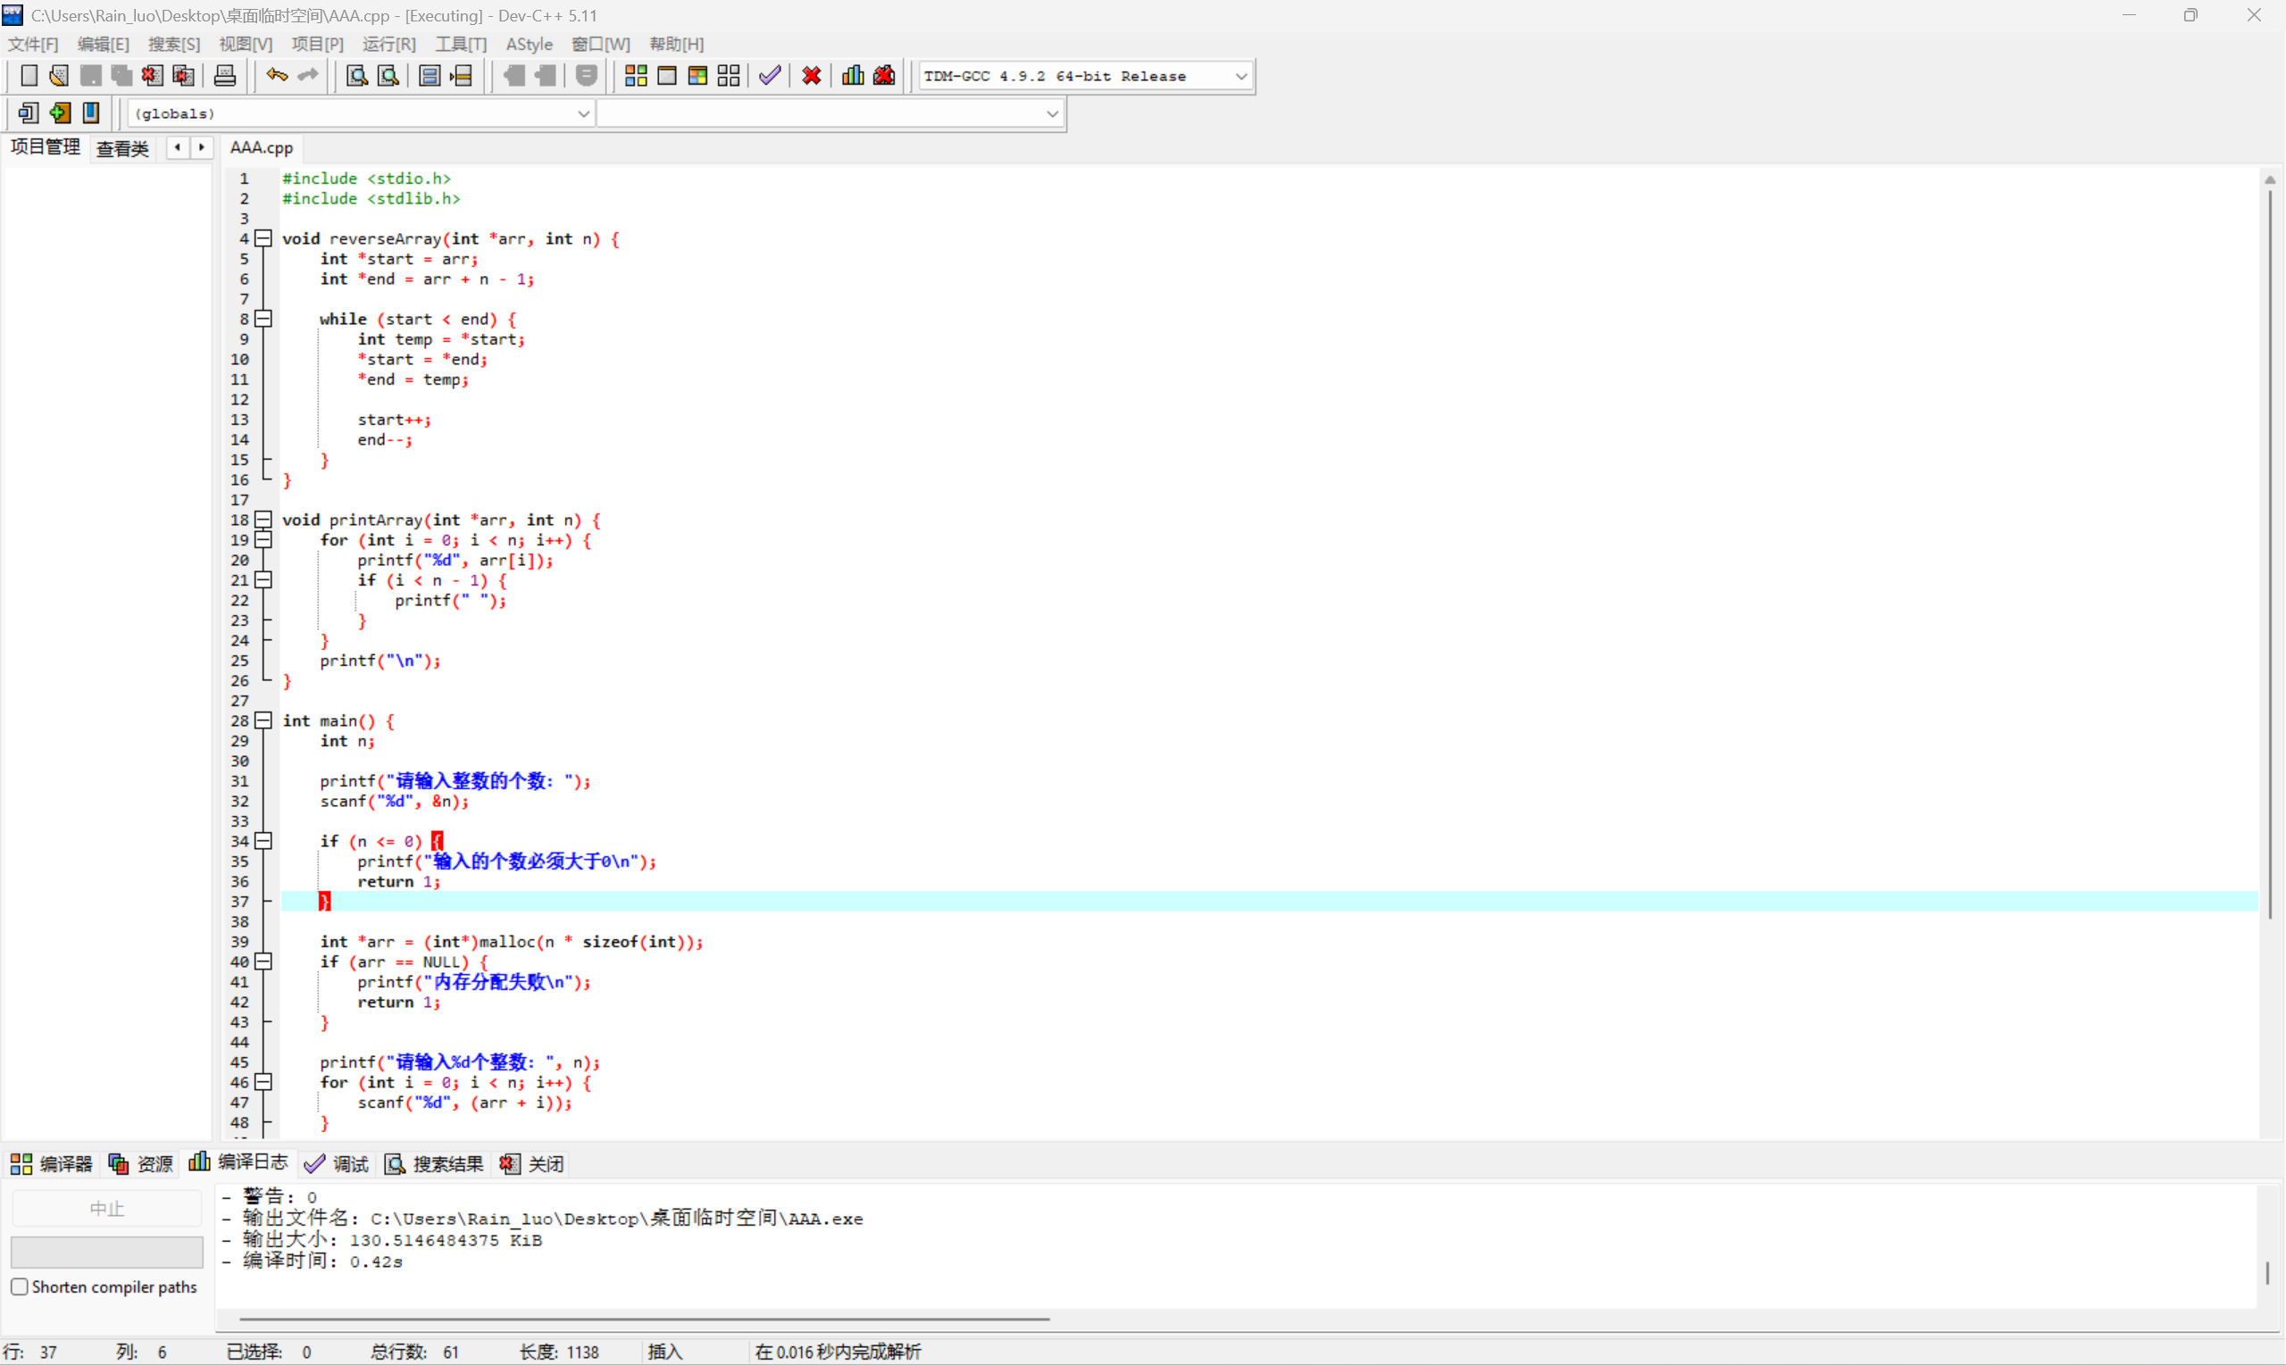The width and height of the screenshot is (2286, 1365).
Task: Enable Shorten compiler paths checkbox
Action: coord(20,1286)
